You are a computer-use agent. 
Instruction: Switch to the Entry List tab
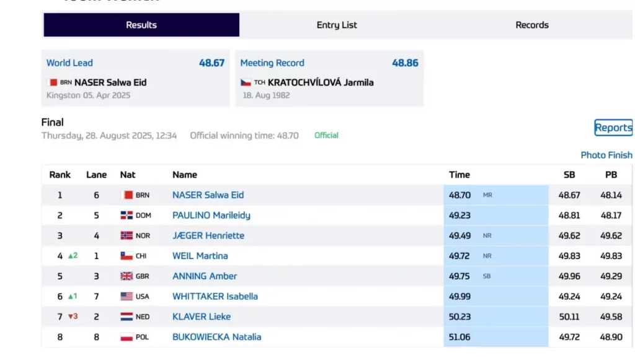pos(337,25)
